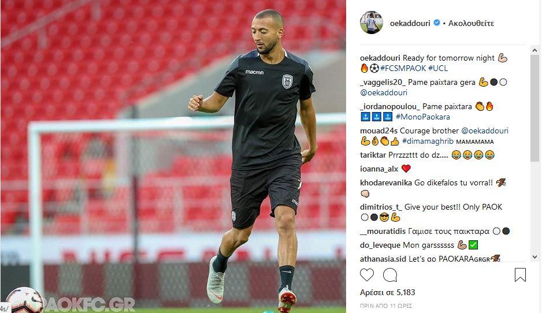Open oekaddouri profile picture avatar
Image resolution: width=542 pixels, height=313 pixels.
tap(372, 23)
